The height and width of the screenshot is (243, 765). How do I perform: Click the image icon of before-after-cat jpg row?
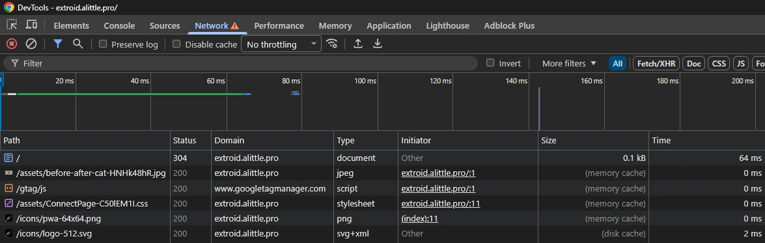8,173
